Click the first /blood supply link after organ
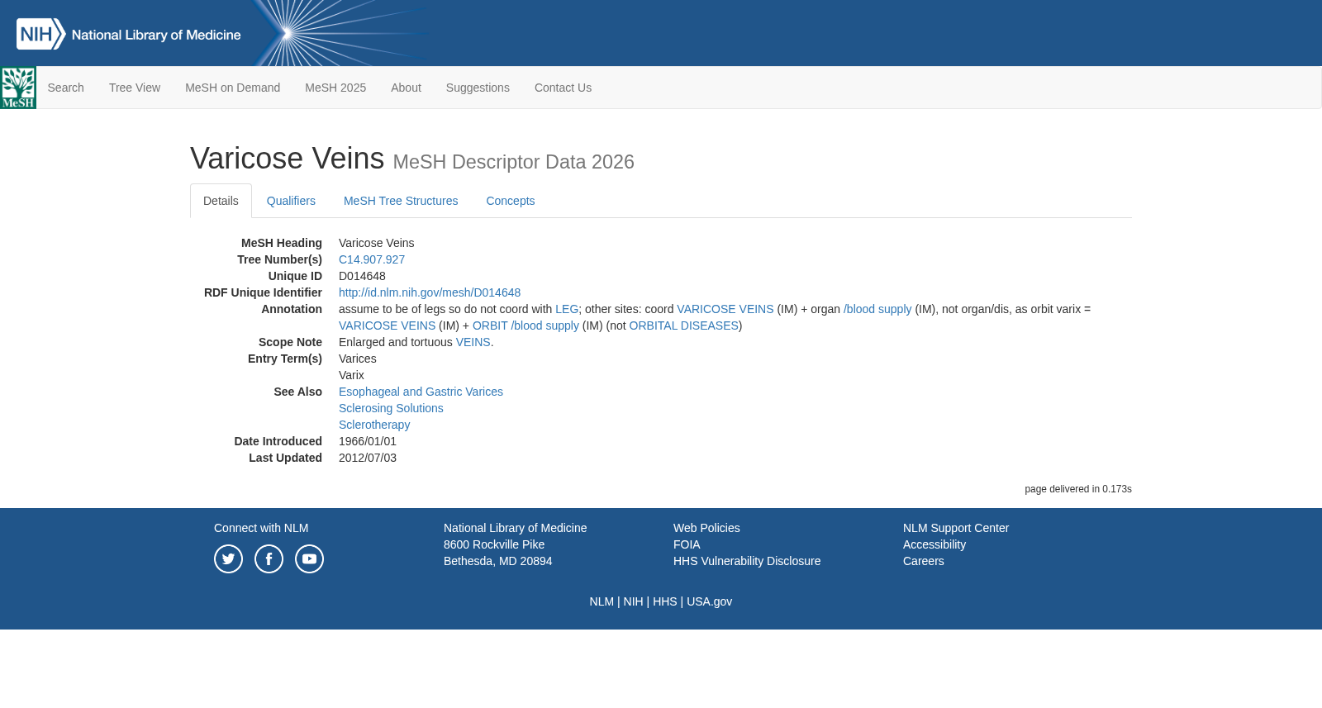Viewport: 1322px width, 708px height. 877,309
